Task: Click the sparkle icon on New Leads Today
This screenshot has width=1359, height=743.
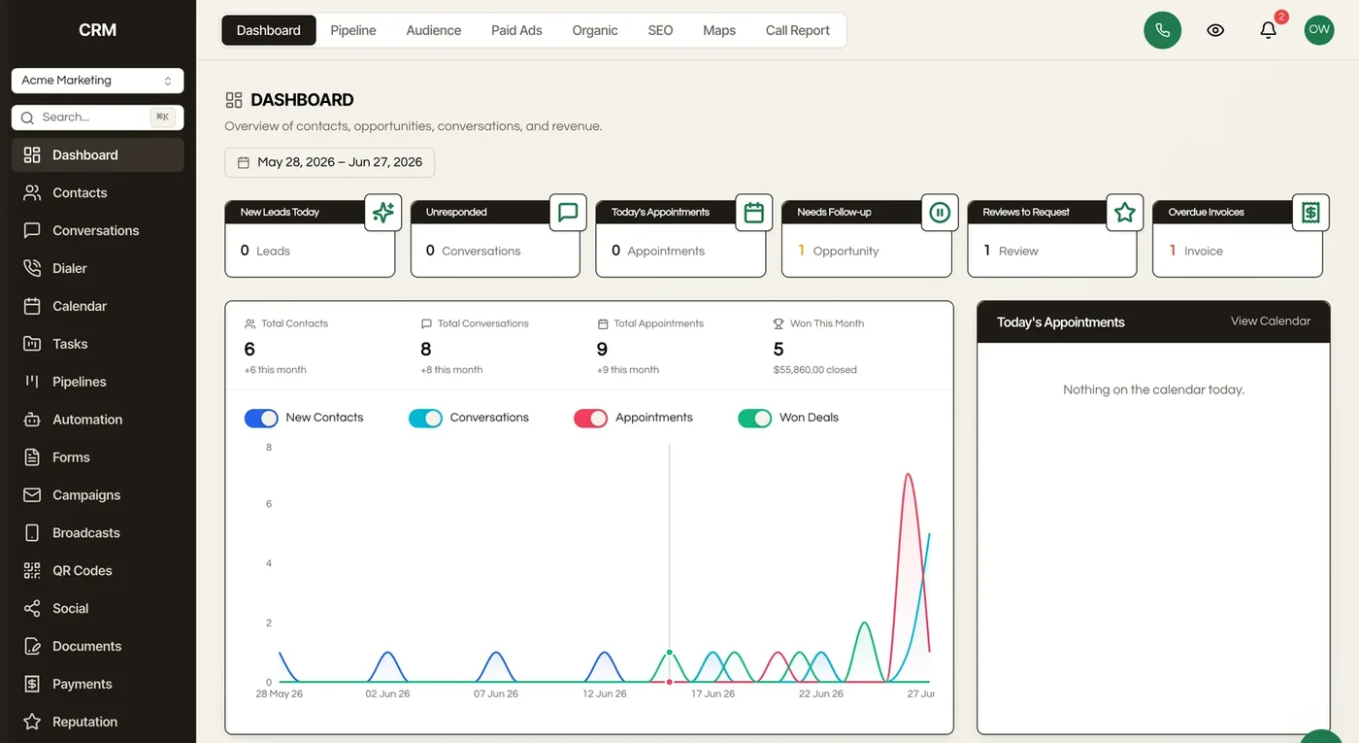Action: point(383,213)
